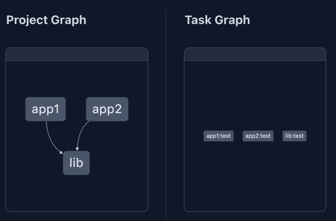Image resolution: width=336 pixels, height=221 pixels.
Task: Click the vertical divider between the graphs
Action: coord(166,113)
